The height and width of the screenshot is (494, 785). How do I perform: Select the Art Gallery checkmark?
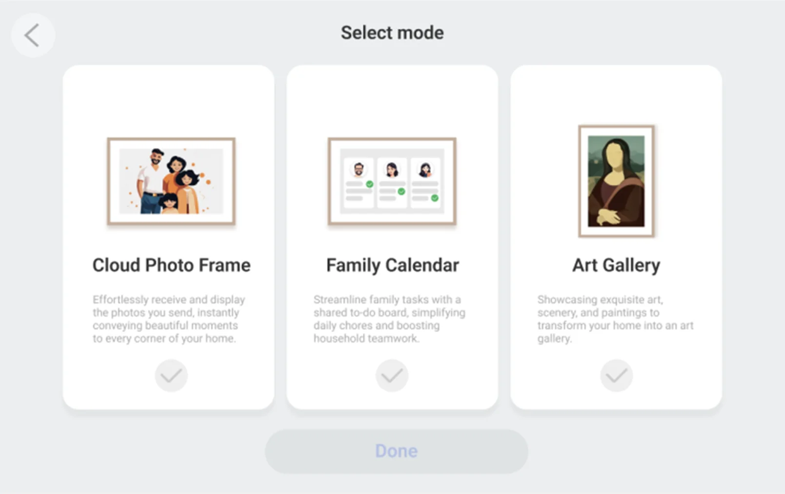tap(616, 375)
